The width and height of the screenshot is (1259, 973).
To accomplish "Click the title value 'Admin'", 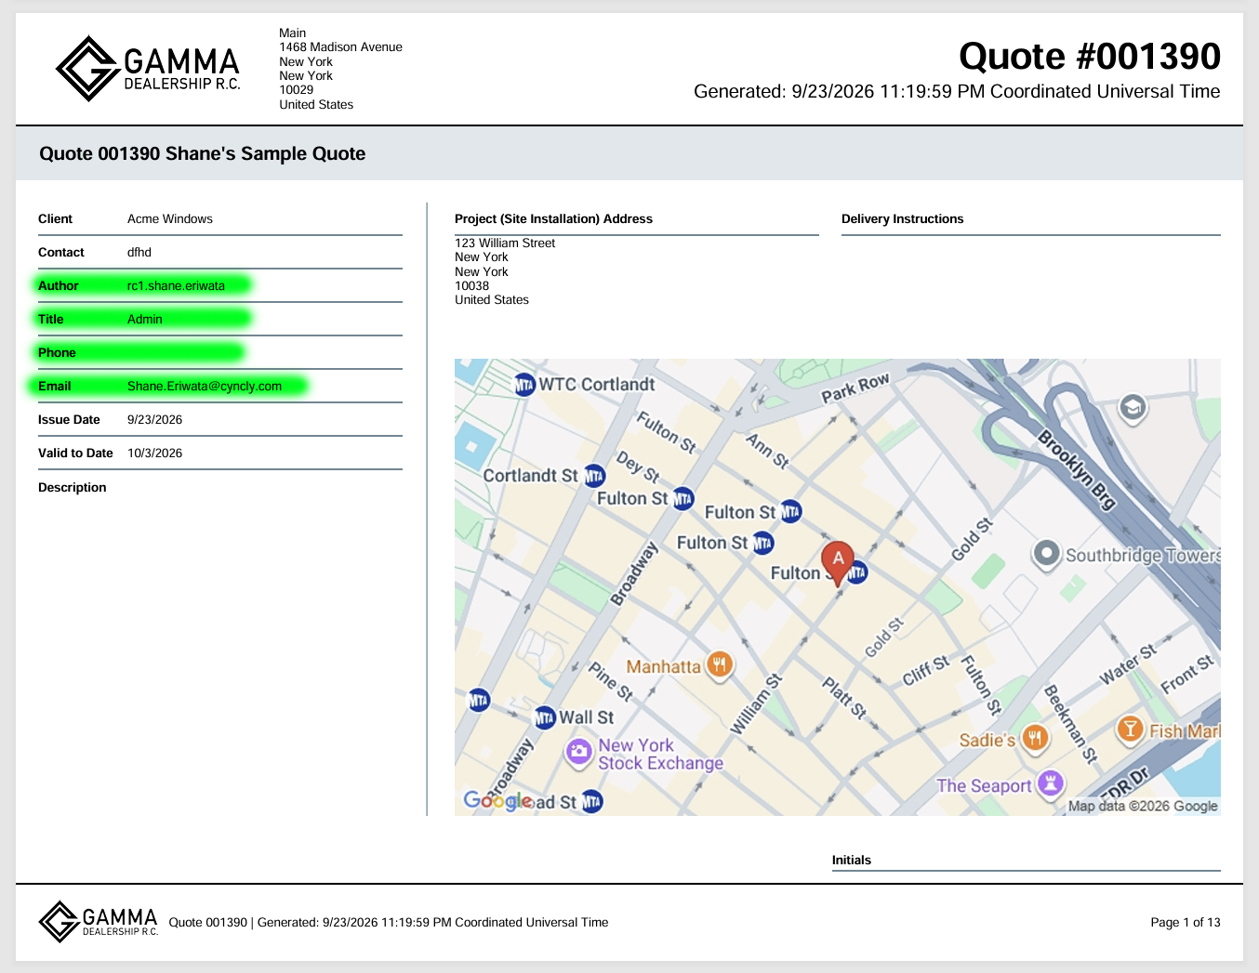I will [144, 320].
